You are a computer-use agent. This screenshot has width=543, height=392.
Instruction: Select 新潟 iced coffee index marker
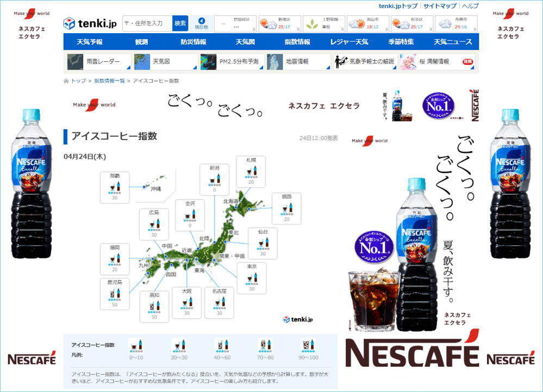click(214, 179)
